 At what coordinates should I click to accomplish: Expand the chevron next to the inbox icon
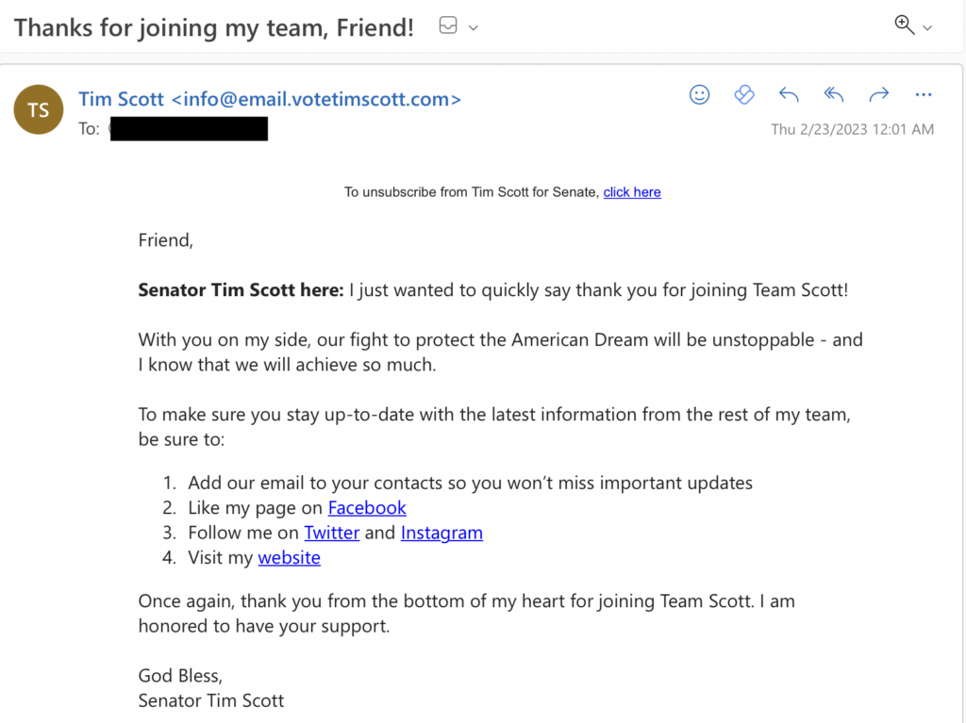(x=472, y=27)
